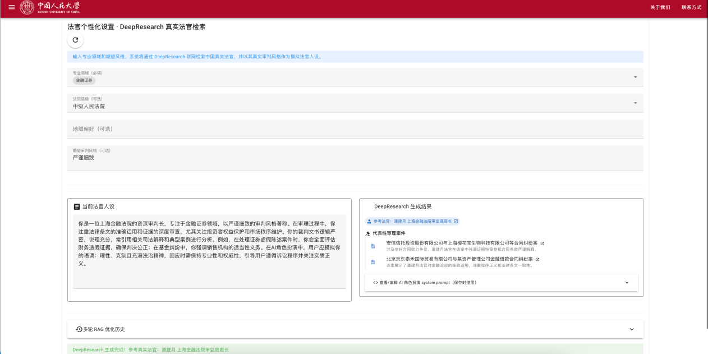Open 关于我们 in the top bar
Image resolution: width=708 pixels, height=354 pixels.
pos(660,7)
